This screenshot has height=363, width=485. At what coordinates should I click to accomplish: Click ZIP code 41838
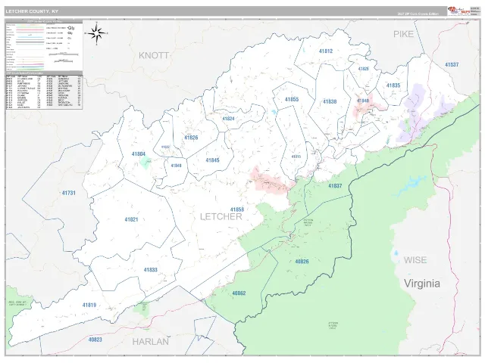pyautogui.click(x=330, y=101)
